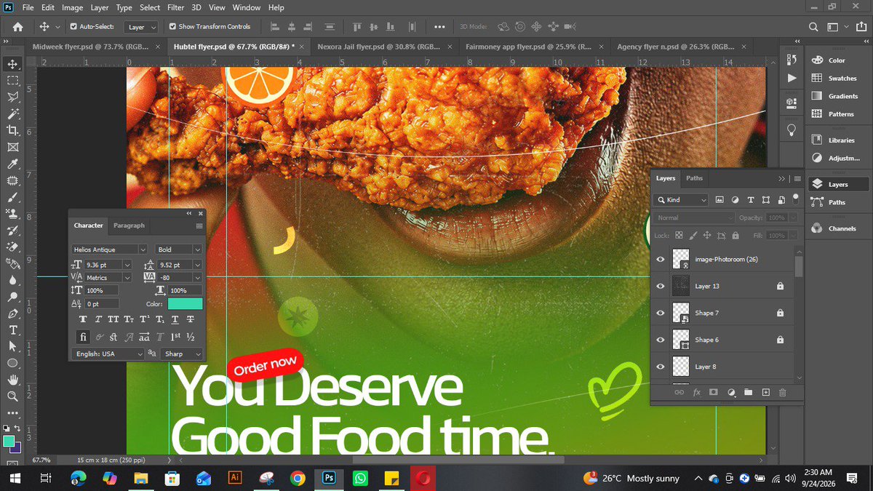This screenshot has width=873, height=491.
Task: Select the Eyedropper tool
Action: 12,164
